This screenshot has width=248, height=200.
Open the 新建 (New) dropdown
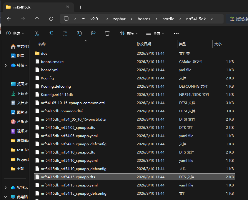(15, 33)
